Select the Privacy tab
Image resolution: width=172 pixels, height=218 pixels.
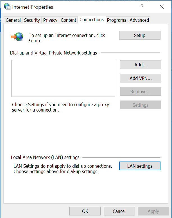[x=50, y=20]
